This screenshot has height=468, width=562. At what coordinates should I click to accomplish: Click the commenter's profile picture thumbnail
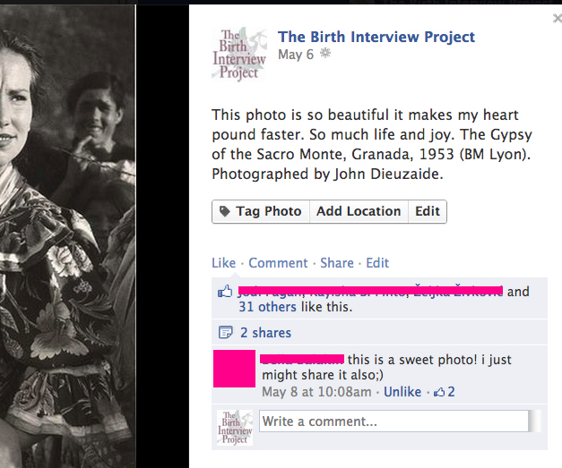(234, 369)
